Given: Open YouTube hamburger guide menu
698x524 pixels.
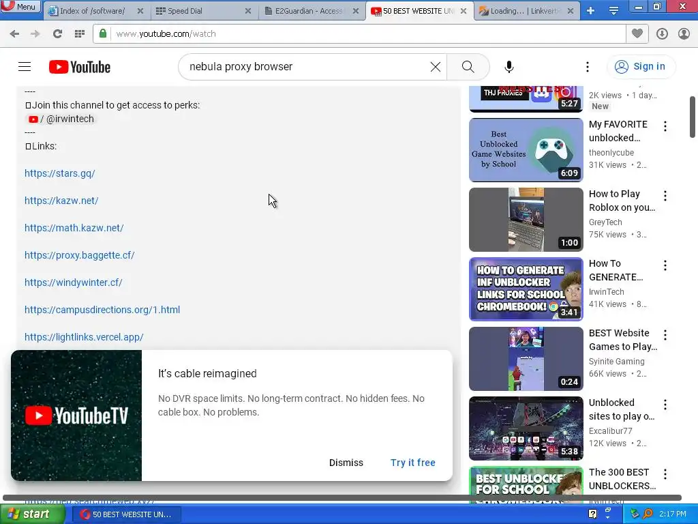Looking at the screenshot, I should [x=25, y=67].
